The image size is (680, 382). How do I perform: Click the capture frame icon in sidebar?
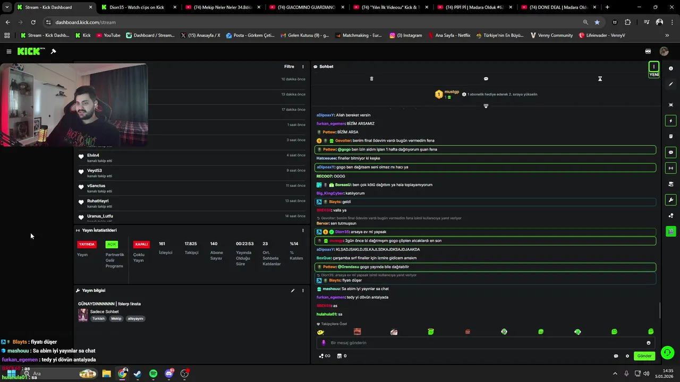(671, 105)
